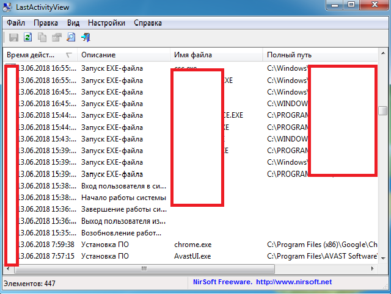Open the Правка menu

(46, 23)
